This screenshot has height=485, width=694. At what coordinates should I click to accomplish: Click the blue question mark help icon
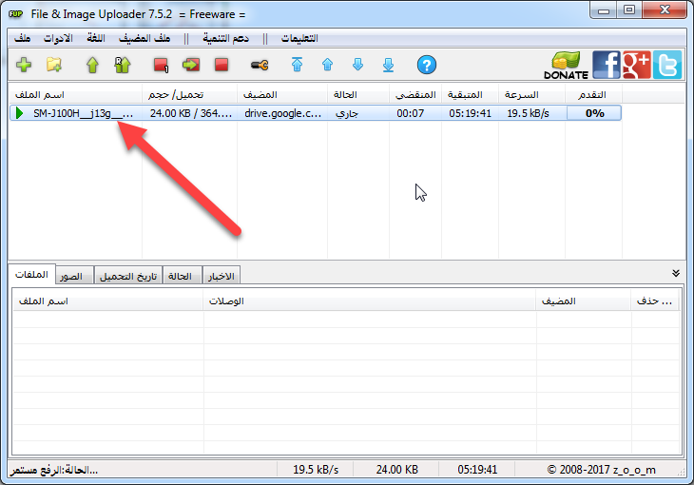click(x=427, y=65)
